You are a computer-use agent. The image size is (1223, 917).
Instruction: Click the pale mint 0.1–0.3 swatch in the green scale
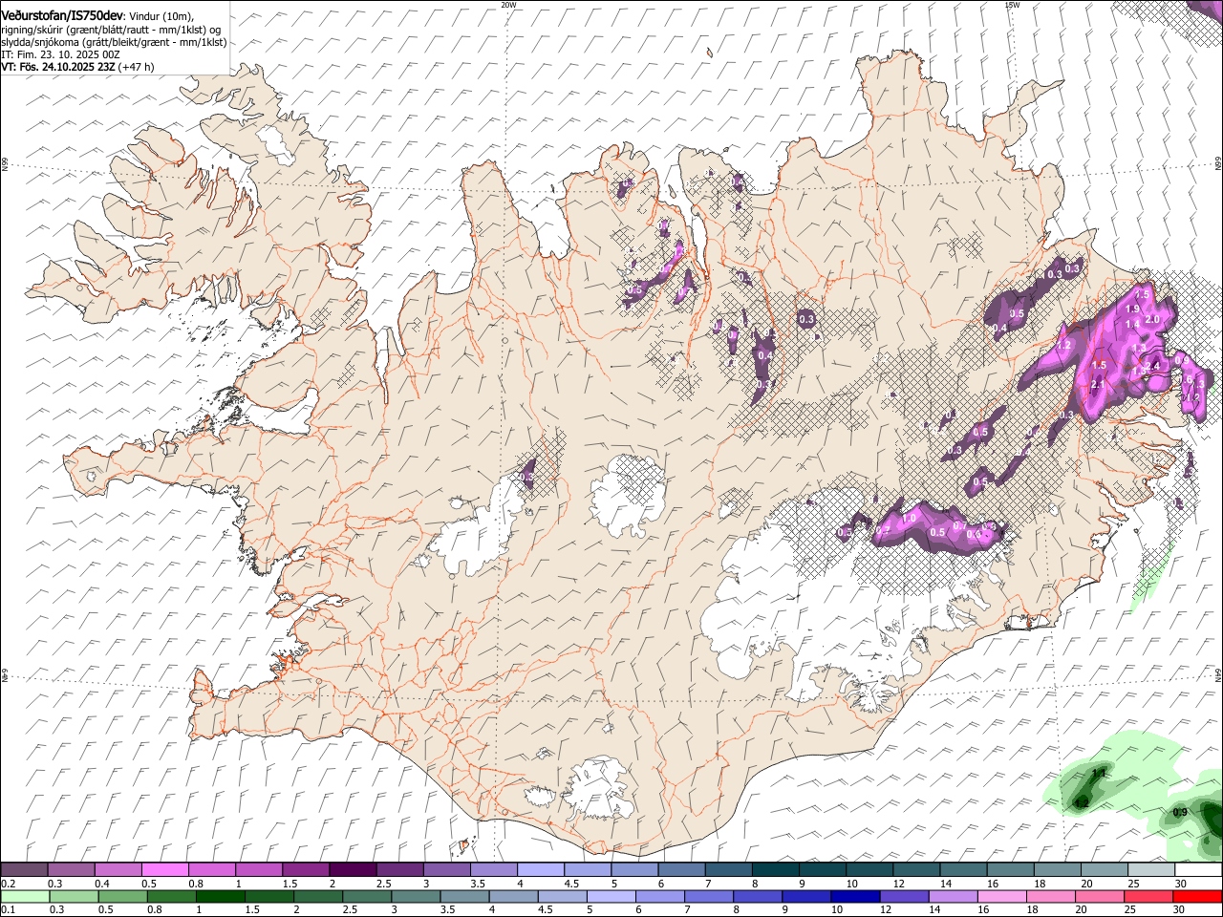pyautogui.click(x=25, y=897)
